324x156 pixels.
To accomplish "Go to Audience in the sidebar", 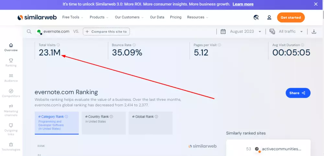I will (x=11, y=78).
